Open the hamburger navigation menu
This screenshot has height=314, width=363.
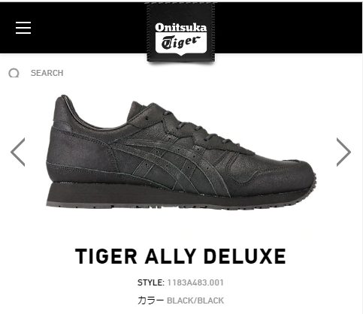pos(23,28)
